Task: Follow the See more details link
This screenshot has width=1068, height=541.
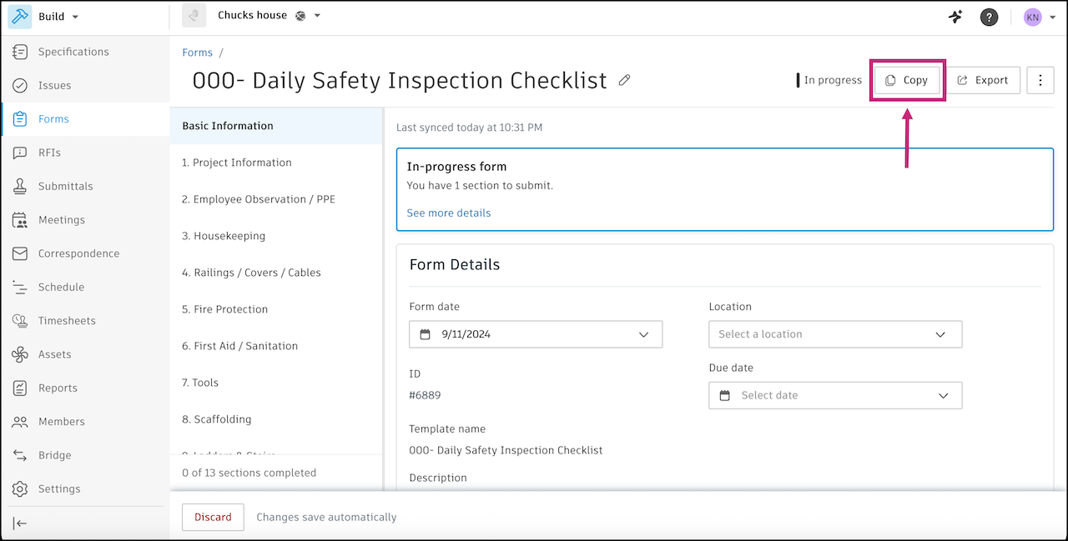Action: point(449,213)
